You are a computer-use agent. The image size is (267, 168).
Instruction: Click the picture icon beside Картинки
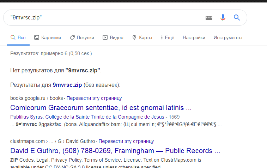37,38
